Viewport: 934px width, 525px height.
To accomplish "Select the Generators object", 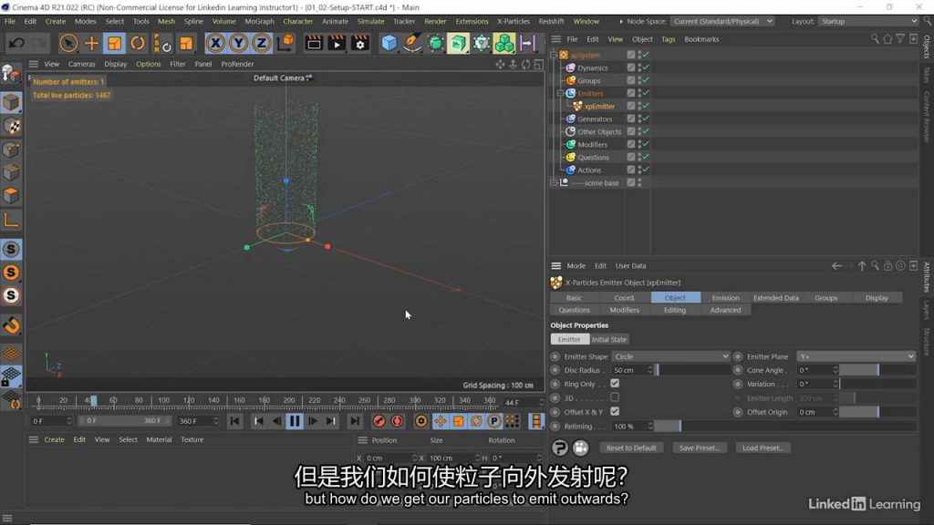I will pos(595,119).
